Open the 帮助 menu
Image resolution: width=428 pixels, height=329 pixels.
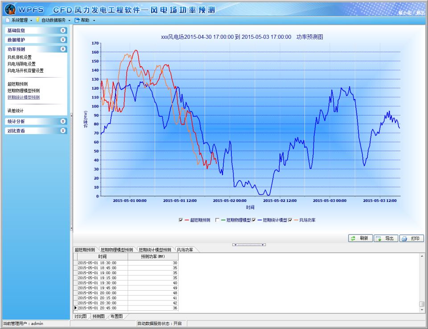85,20
